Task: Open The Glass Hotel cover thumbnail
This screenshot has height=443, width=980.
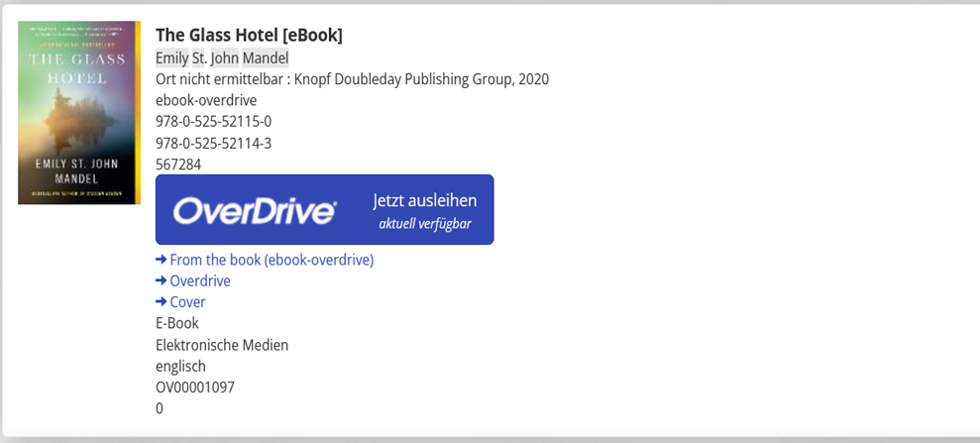Action: click(x=79, y=112)
